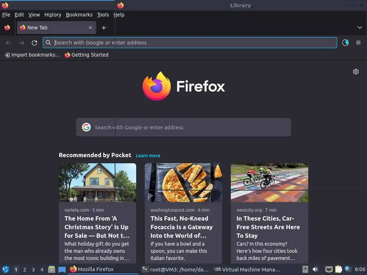
Task: Click Import bookmarks in the bookmarks toolbar
Action: tap(32, 55)
